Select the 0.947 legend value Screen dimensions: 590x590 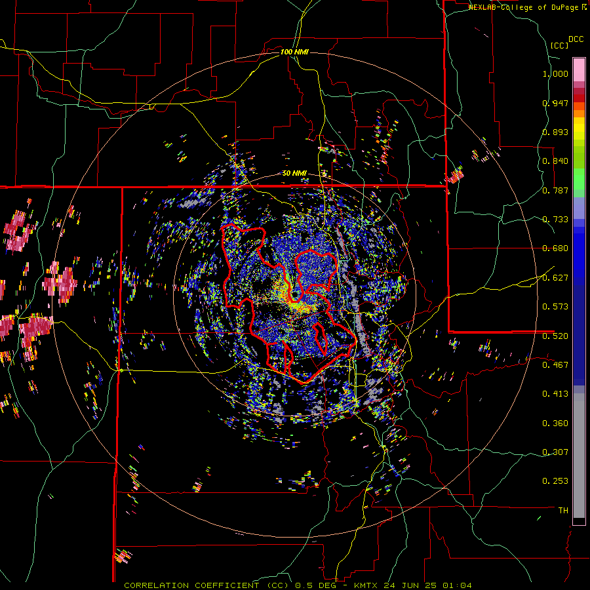tap(555, 103)
